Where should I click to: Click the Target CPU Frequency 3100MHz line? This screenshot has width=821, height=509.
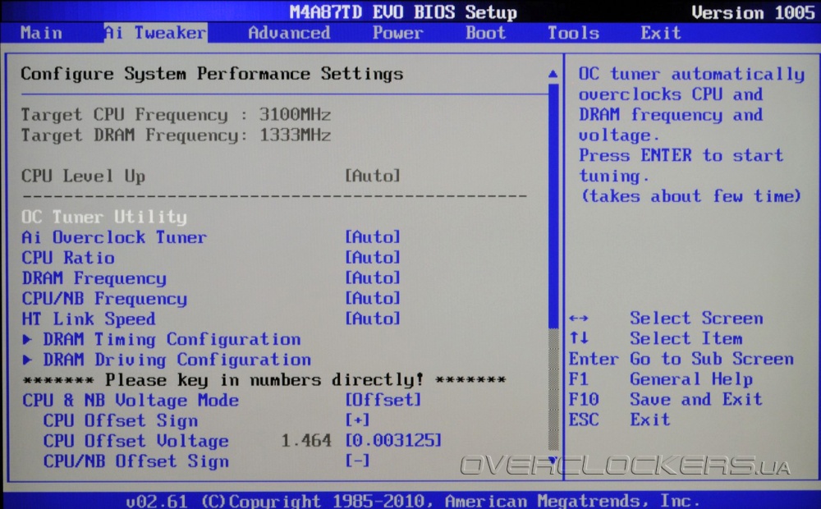176,115
